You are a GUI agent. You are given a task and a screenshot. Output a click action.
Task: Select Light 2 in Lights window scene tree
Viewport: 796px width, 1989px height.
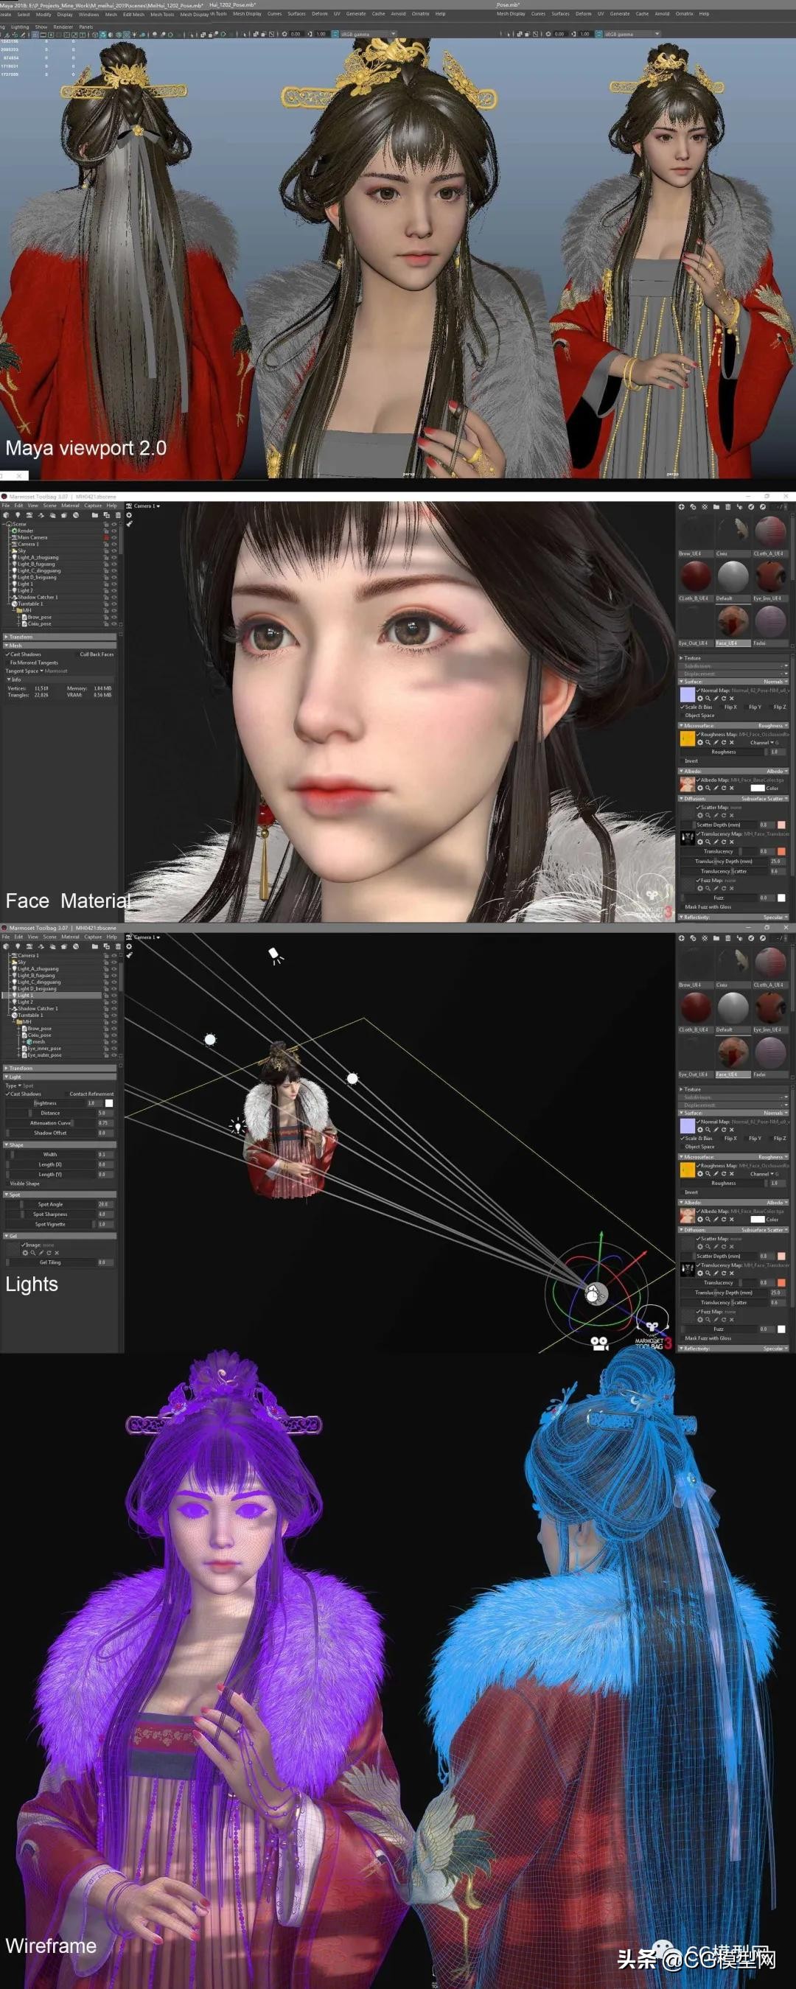25,1002
